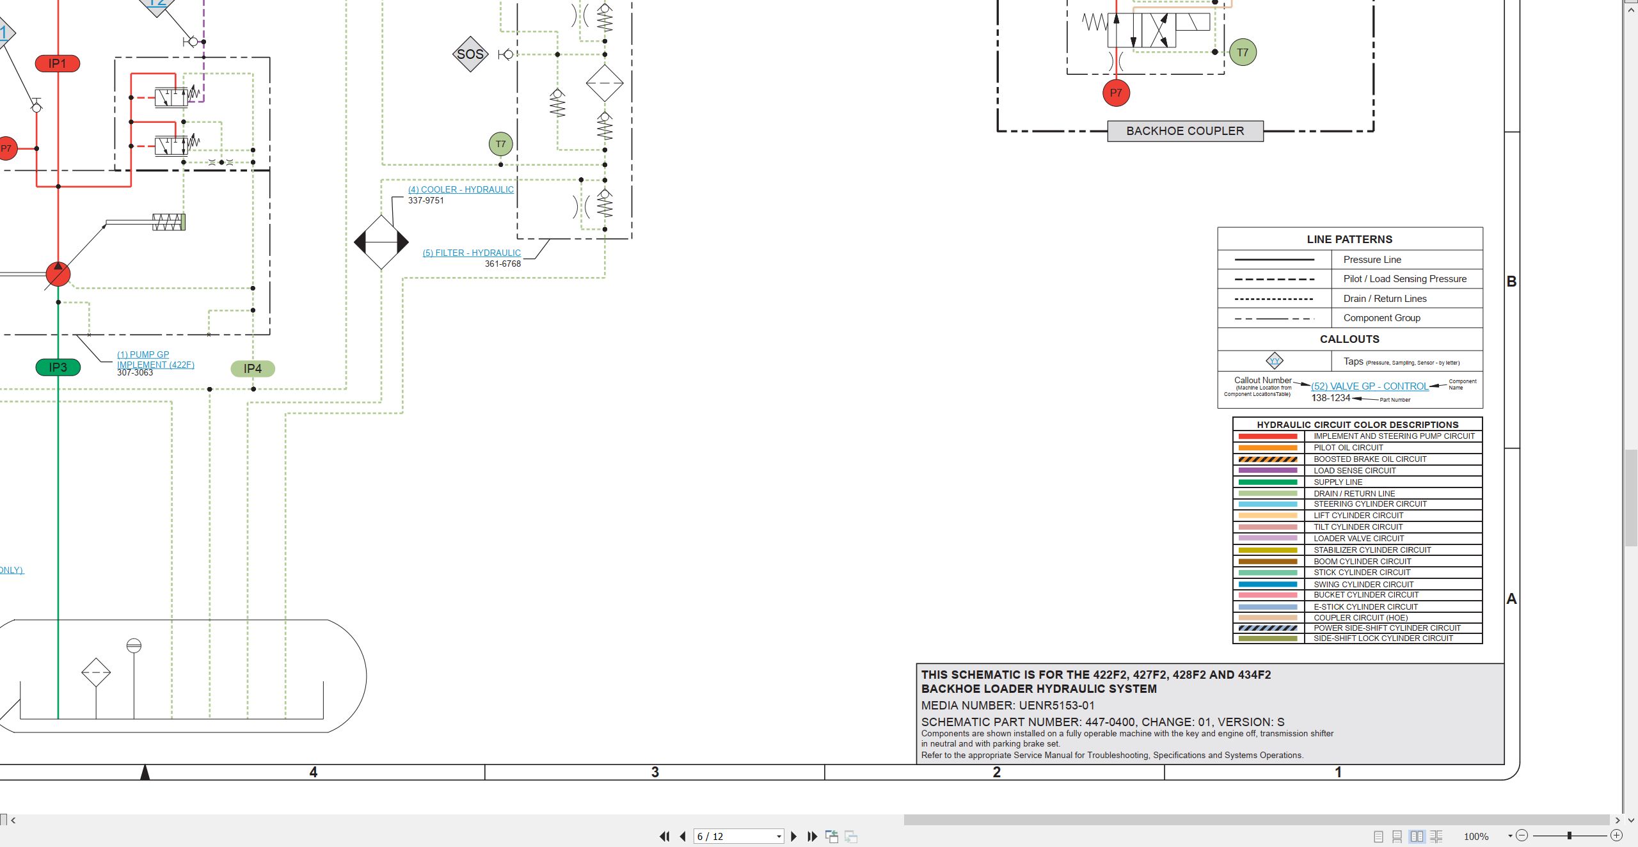1638x847 pixels.
Task: Click the scroll down arrow
Action: pyautogui.click(x=1631, y=819)
